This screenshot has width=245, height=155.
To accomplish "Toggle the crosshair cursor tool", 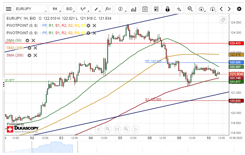I will [x=179, y=9].
